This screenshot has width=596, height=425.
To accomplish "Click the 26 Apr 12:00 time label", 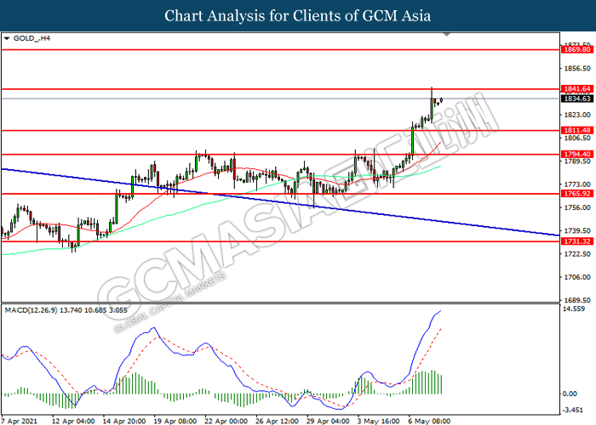I will (277, 421).
